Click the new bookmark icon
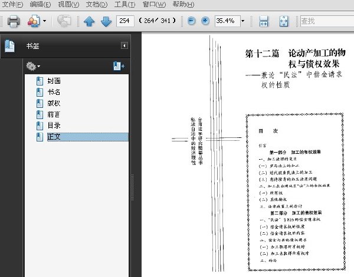354x277 pixels. pos(119,66)
